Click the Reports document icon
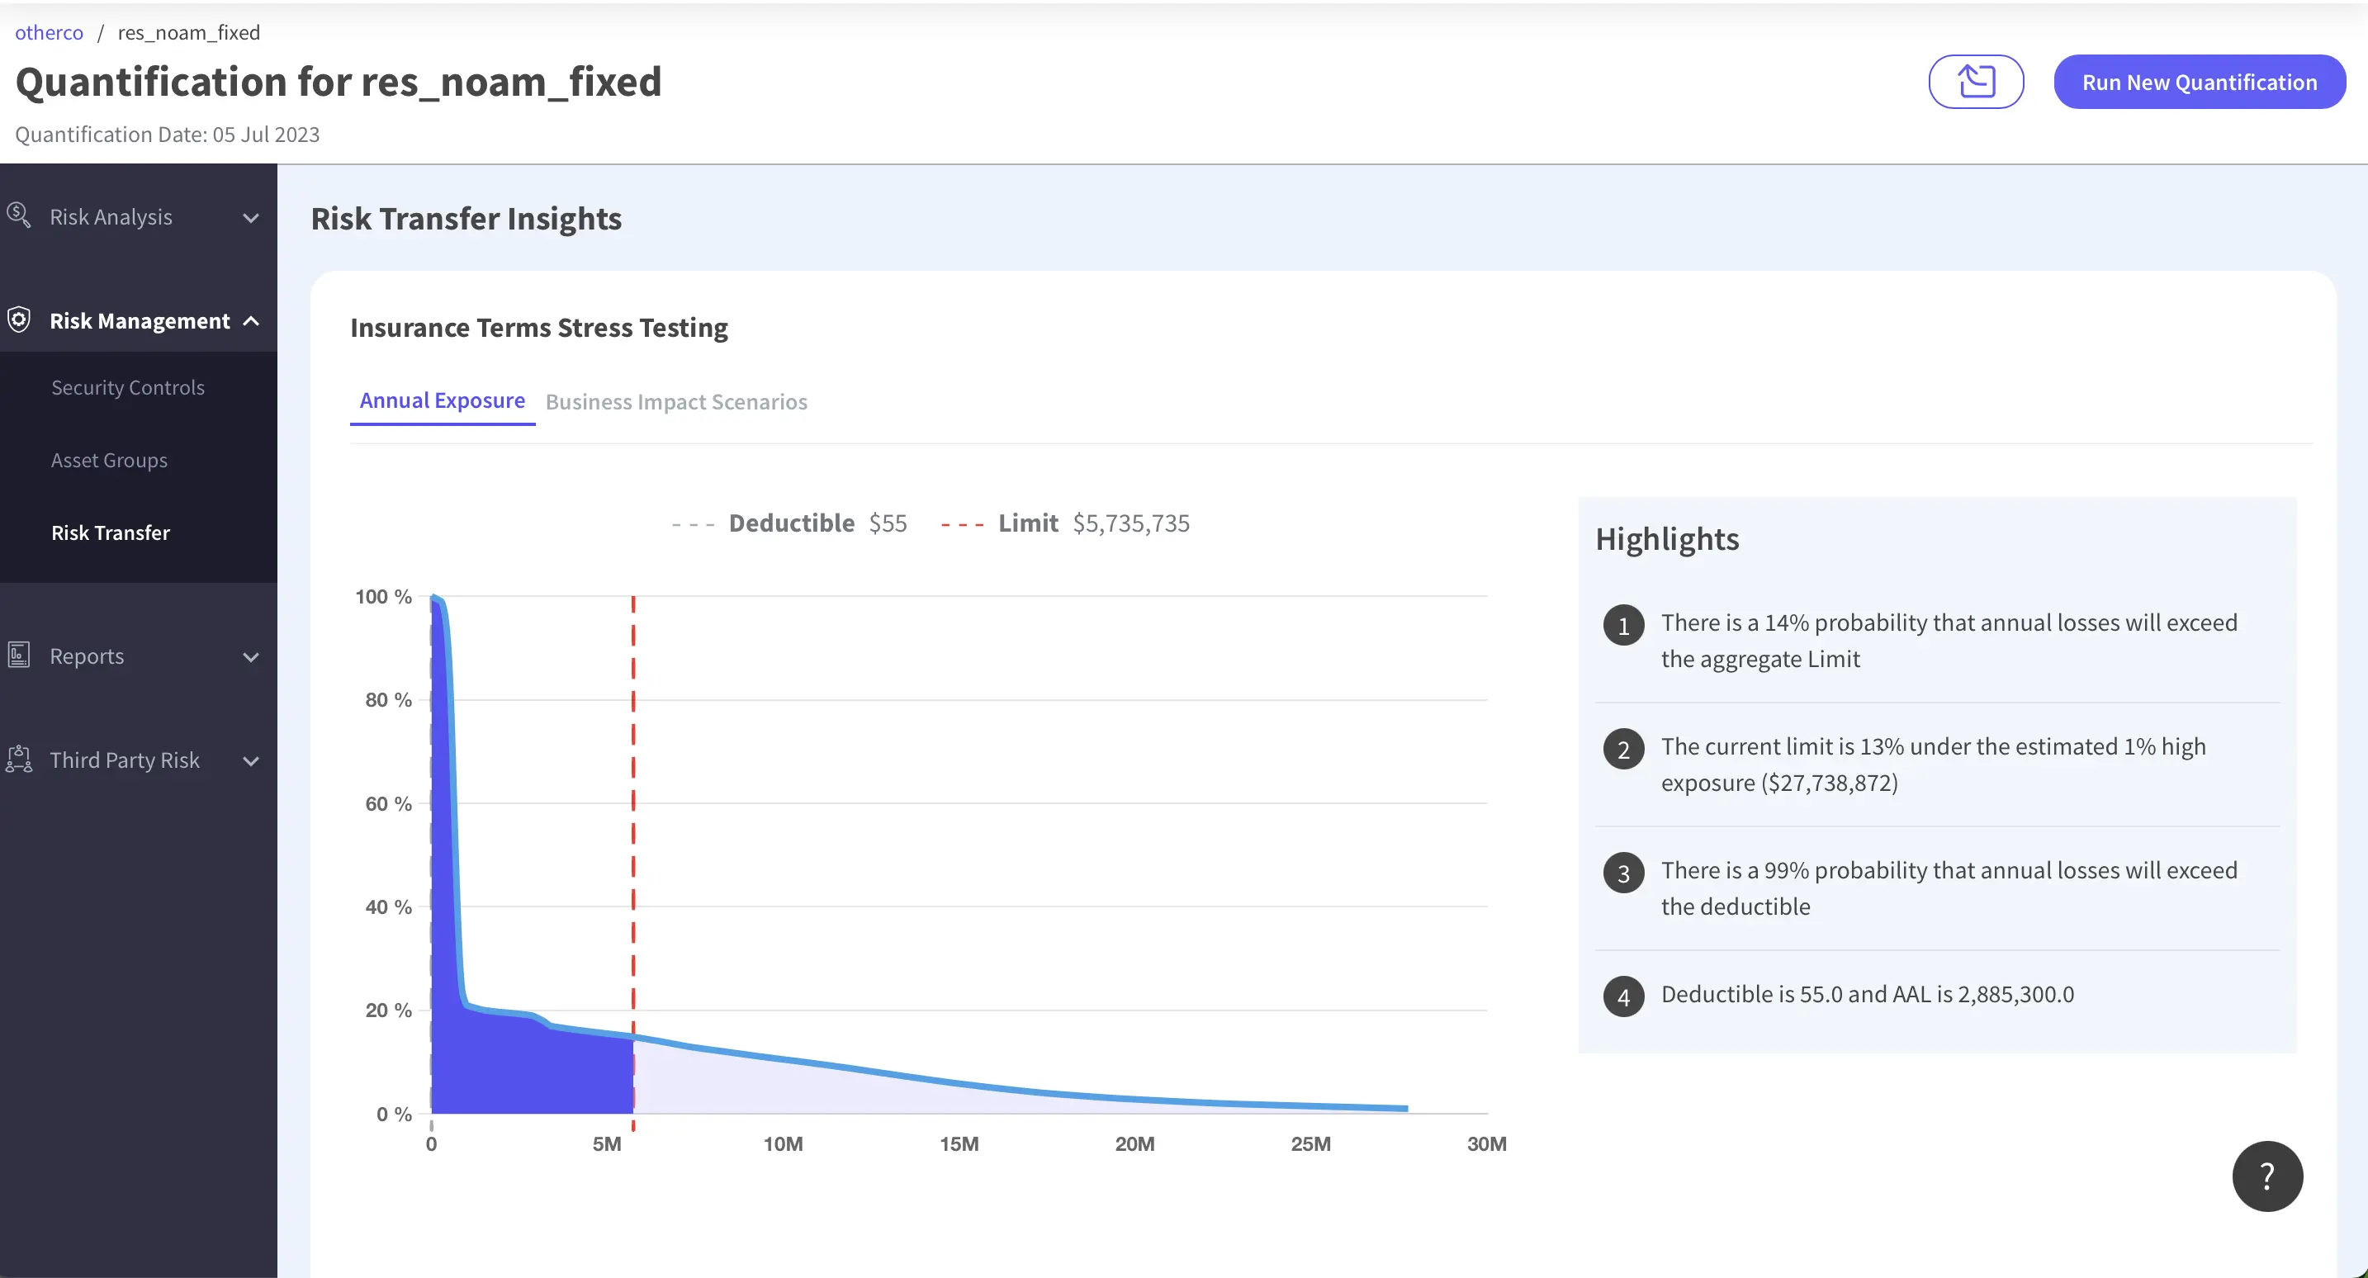The height and width of the screenshot is (1278, 2368). tap(18, 655)
